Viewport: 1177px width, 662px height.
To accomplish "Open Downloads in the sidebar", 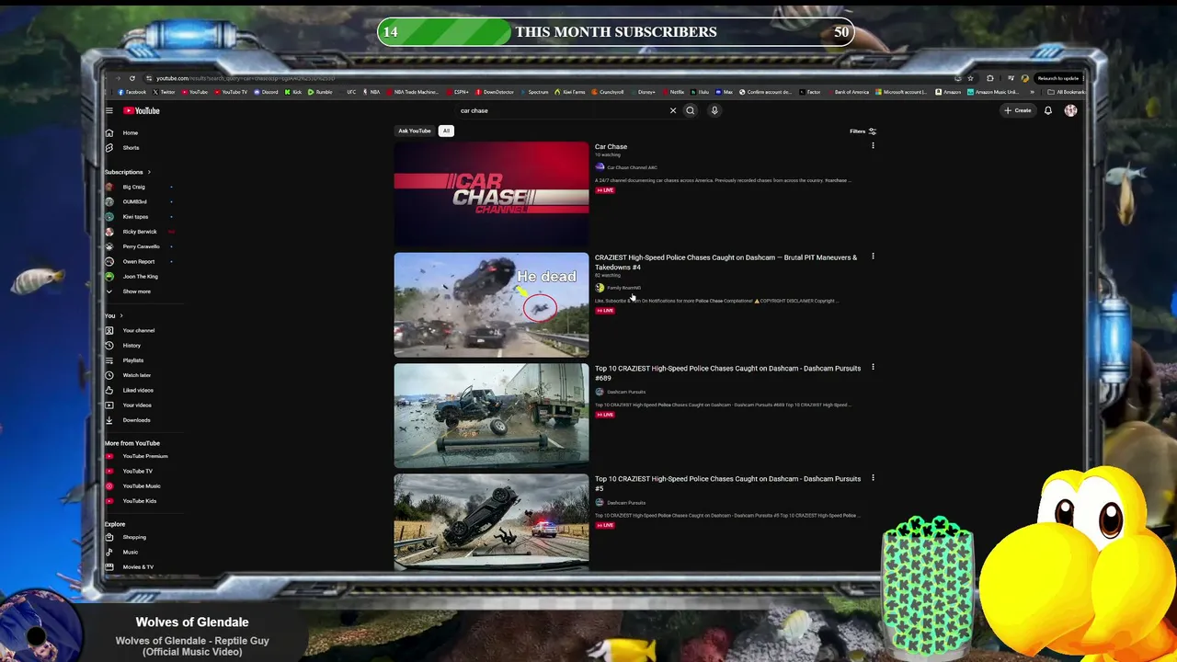I will (x=129, y=420).
